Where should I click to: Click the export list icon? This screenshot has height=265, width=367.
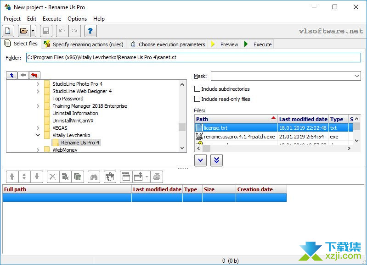pyautogui.click(x=138, y=177)
